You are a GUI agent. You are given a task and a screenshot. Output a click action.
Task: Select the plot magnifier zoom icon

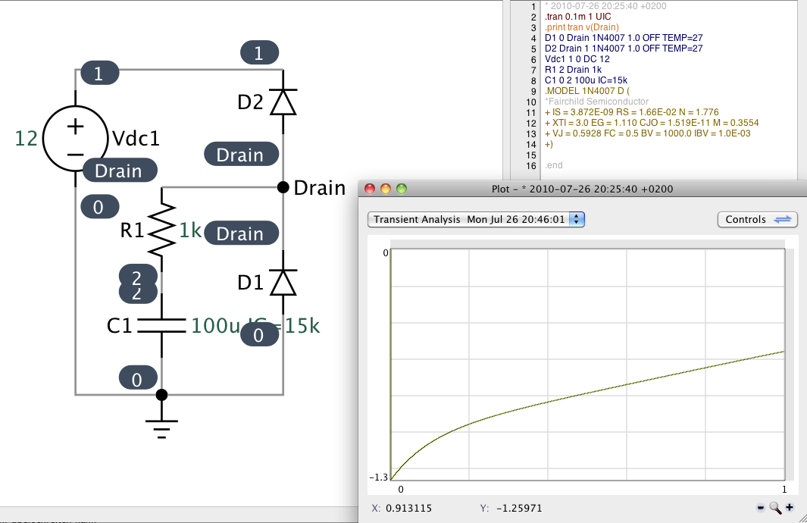coord(775,508)
